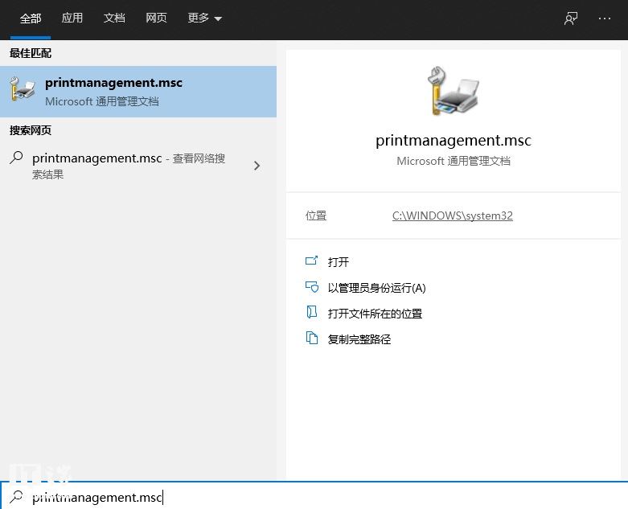This screenshot has width=628, height=509.
Task: Click the file location folder icon
Action: tap(312, 312)
